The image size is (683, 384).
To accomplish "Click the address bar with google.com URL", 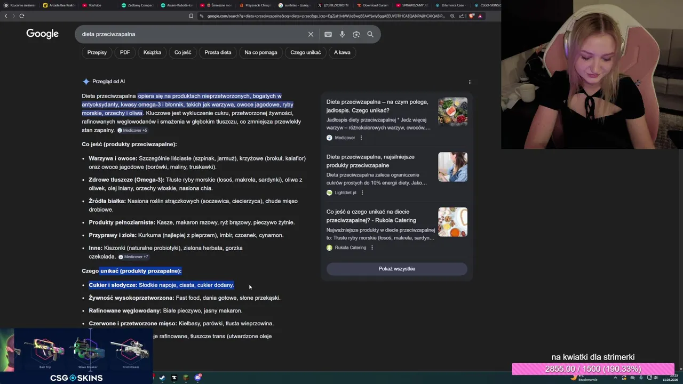I will coord(325,16).
